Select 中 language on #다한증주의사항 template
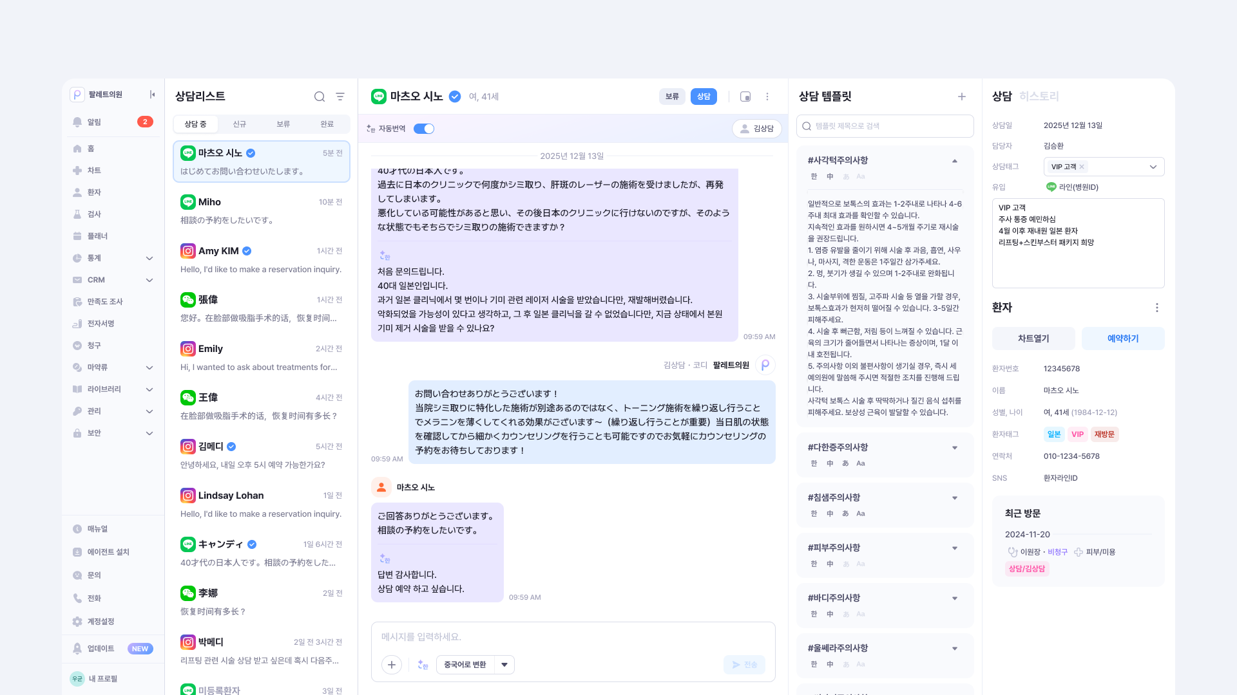Viewport: 1237px width, 695px height. [830, 463]
